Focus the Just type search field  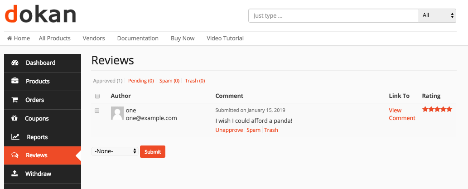334,15
